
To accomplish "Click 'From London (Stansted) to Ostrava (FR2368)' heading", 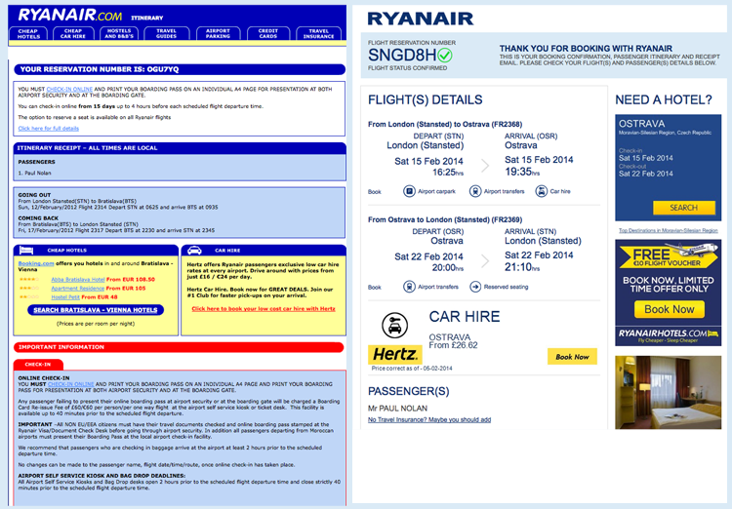I will [445, 125].
